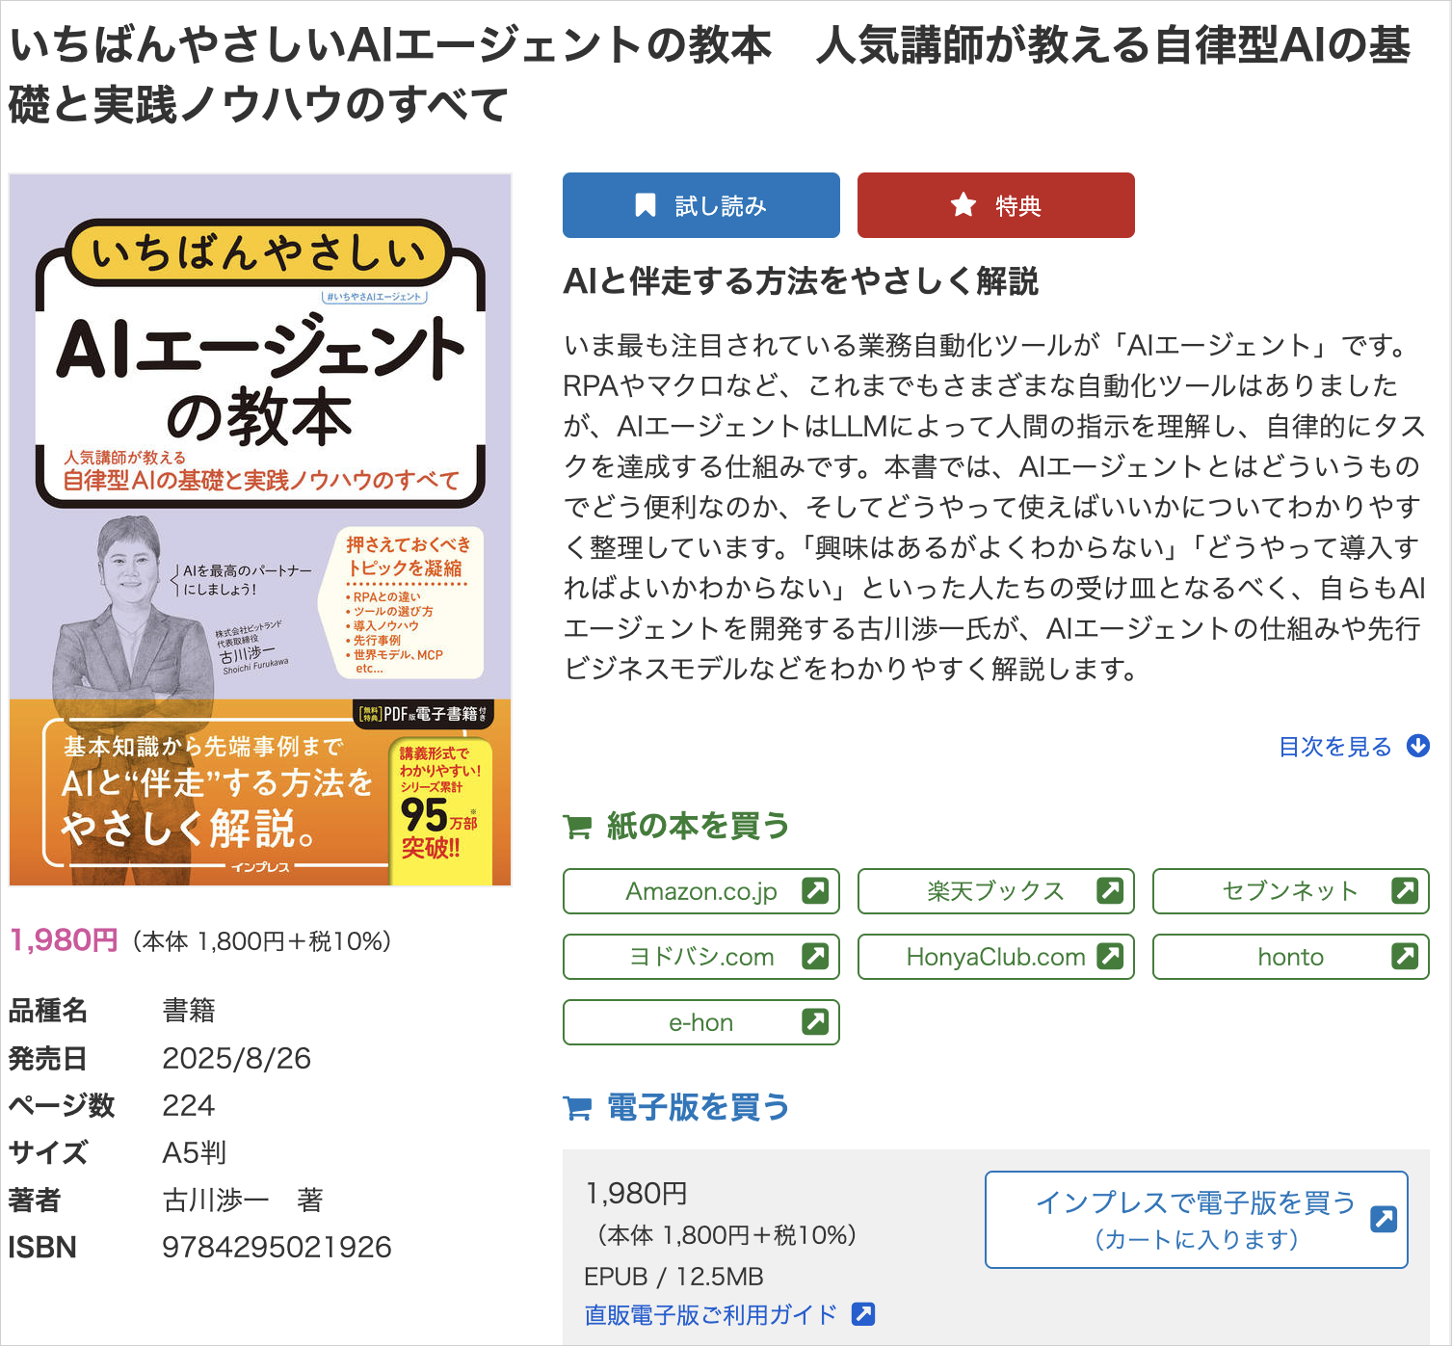Click the star icon in 特典

click(964, 204)
